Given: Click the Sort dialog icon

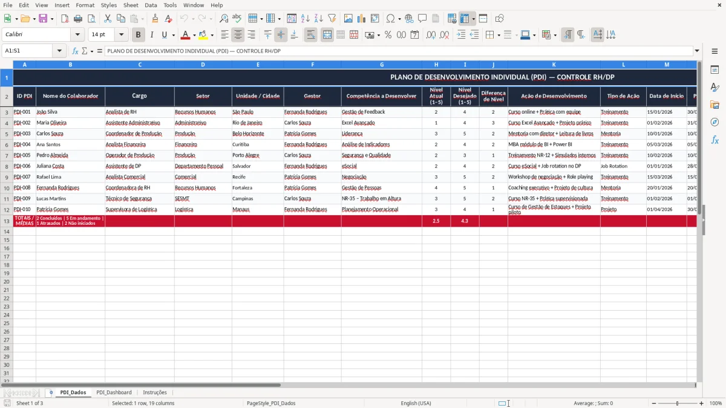Looking at the screenshot, I should tap(292, 19).
